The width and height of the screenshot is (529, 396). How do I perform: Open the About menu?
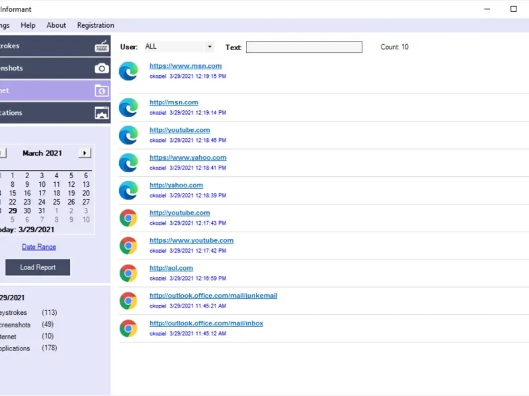(56, 25)
